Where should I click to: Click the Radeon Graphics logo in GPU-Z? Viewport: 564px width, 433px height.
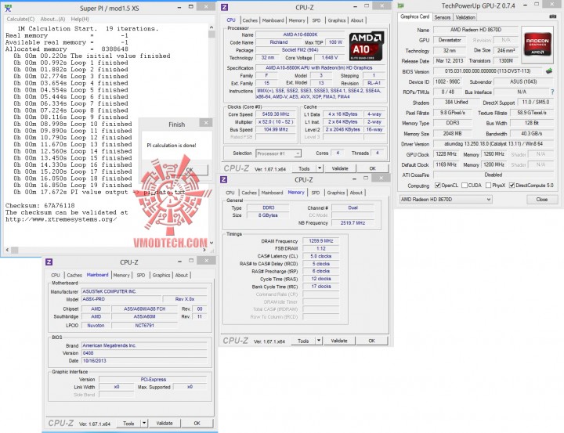(x=537, y=44)
